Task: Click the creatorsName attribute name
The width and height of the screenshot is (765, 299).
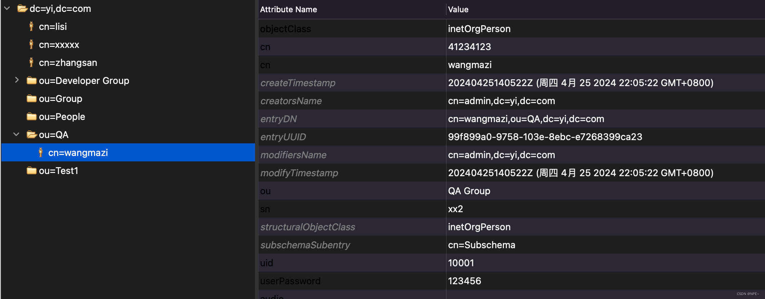Action: click(291, 101)
